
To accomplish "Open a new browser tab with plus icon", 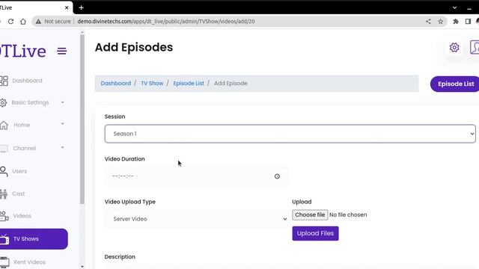I will click(x=81, y=7).
